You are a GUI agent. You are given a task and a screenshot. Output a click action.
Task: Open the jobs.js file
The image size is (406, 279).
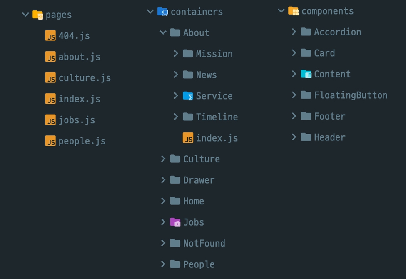(77, 120)
